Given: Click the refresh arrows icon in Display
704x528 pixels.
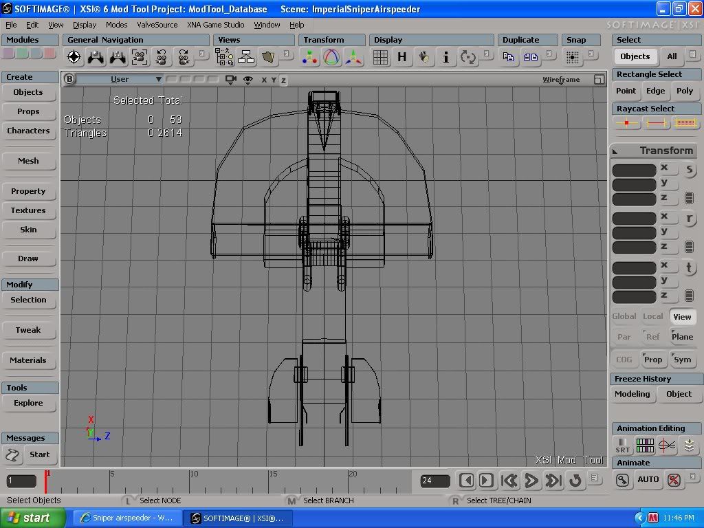Looking at the screenshot, I should (x=467, y=57).
